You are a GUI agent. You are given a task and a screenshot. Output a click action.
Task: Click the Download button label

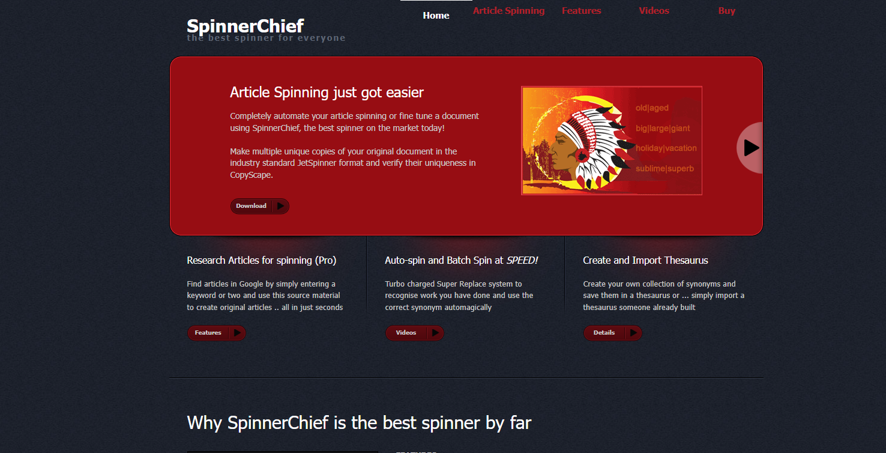click(x=251, y=206)
